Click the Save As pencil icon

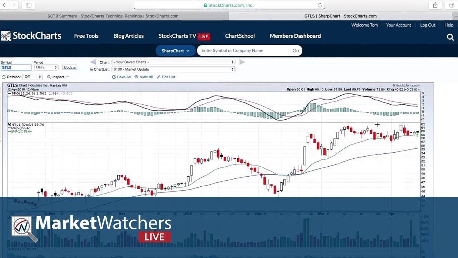click(x=114, y=77)
